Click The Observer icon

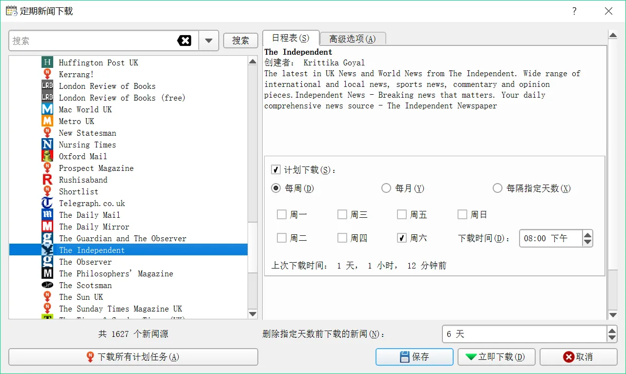point(47,262)
